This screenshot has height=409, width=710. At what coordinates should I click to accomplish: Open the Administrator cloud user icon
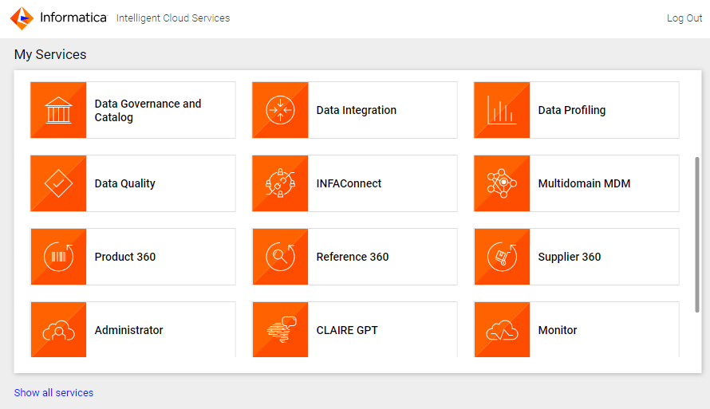coord(58,330)
